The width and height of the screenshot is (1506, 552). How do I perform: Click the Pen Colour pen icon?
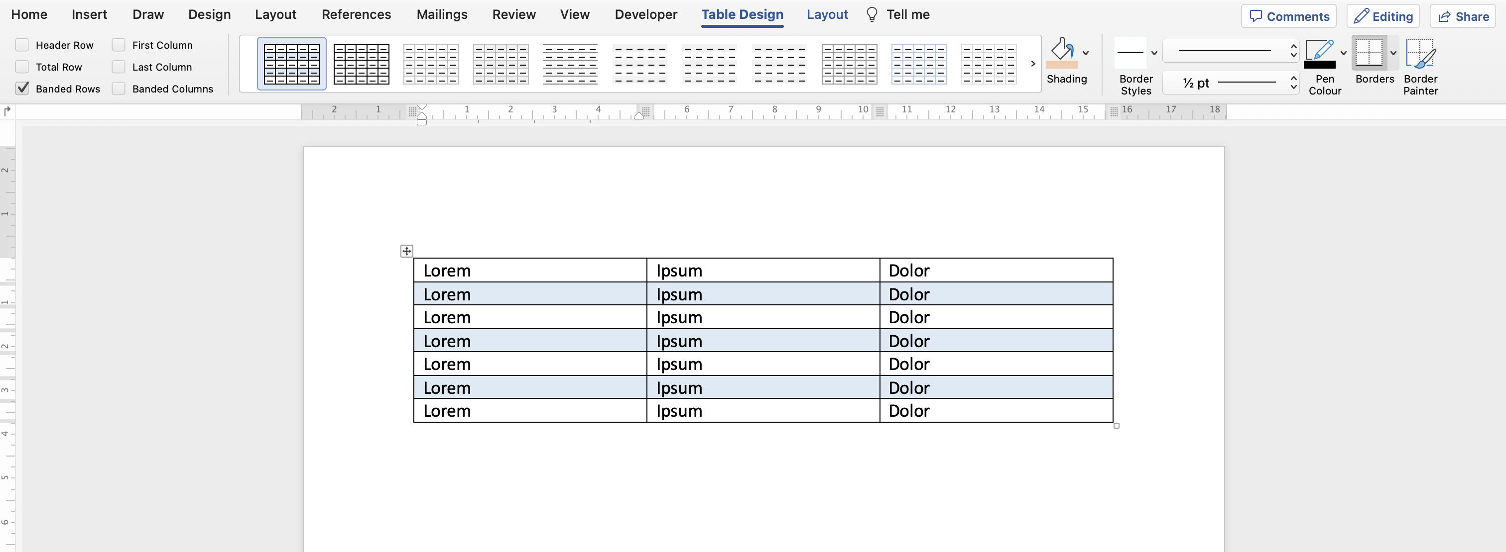coord(1319,50)
